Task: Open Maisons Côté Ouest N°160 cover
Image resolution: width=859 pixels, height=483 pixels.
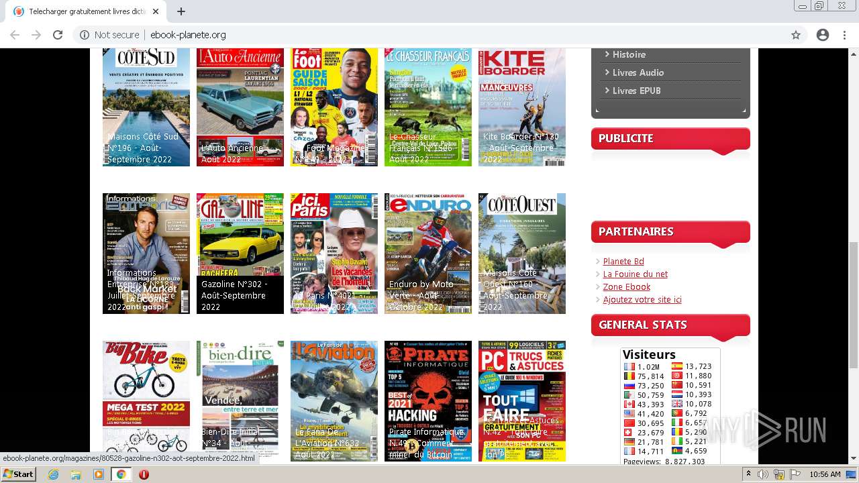Action: pyautogui.click(x=522, y=254)
